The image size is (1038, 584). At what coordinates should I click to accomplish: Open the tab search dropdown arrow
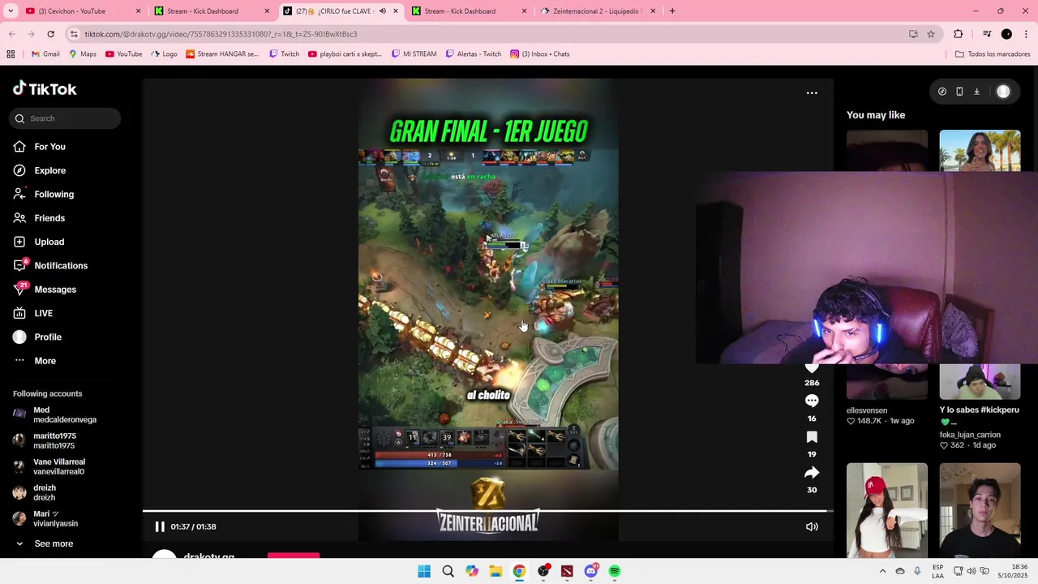10,11
